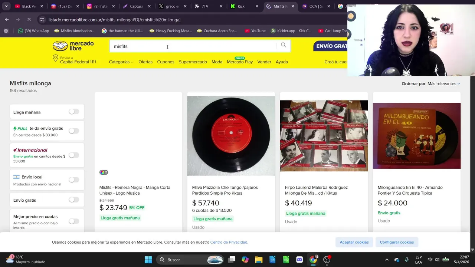The width and height of the screenshot is (475, 267).
Task: Toggle the Llega mañana filter switch
Action: click(x=74, y=112)
